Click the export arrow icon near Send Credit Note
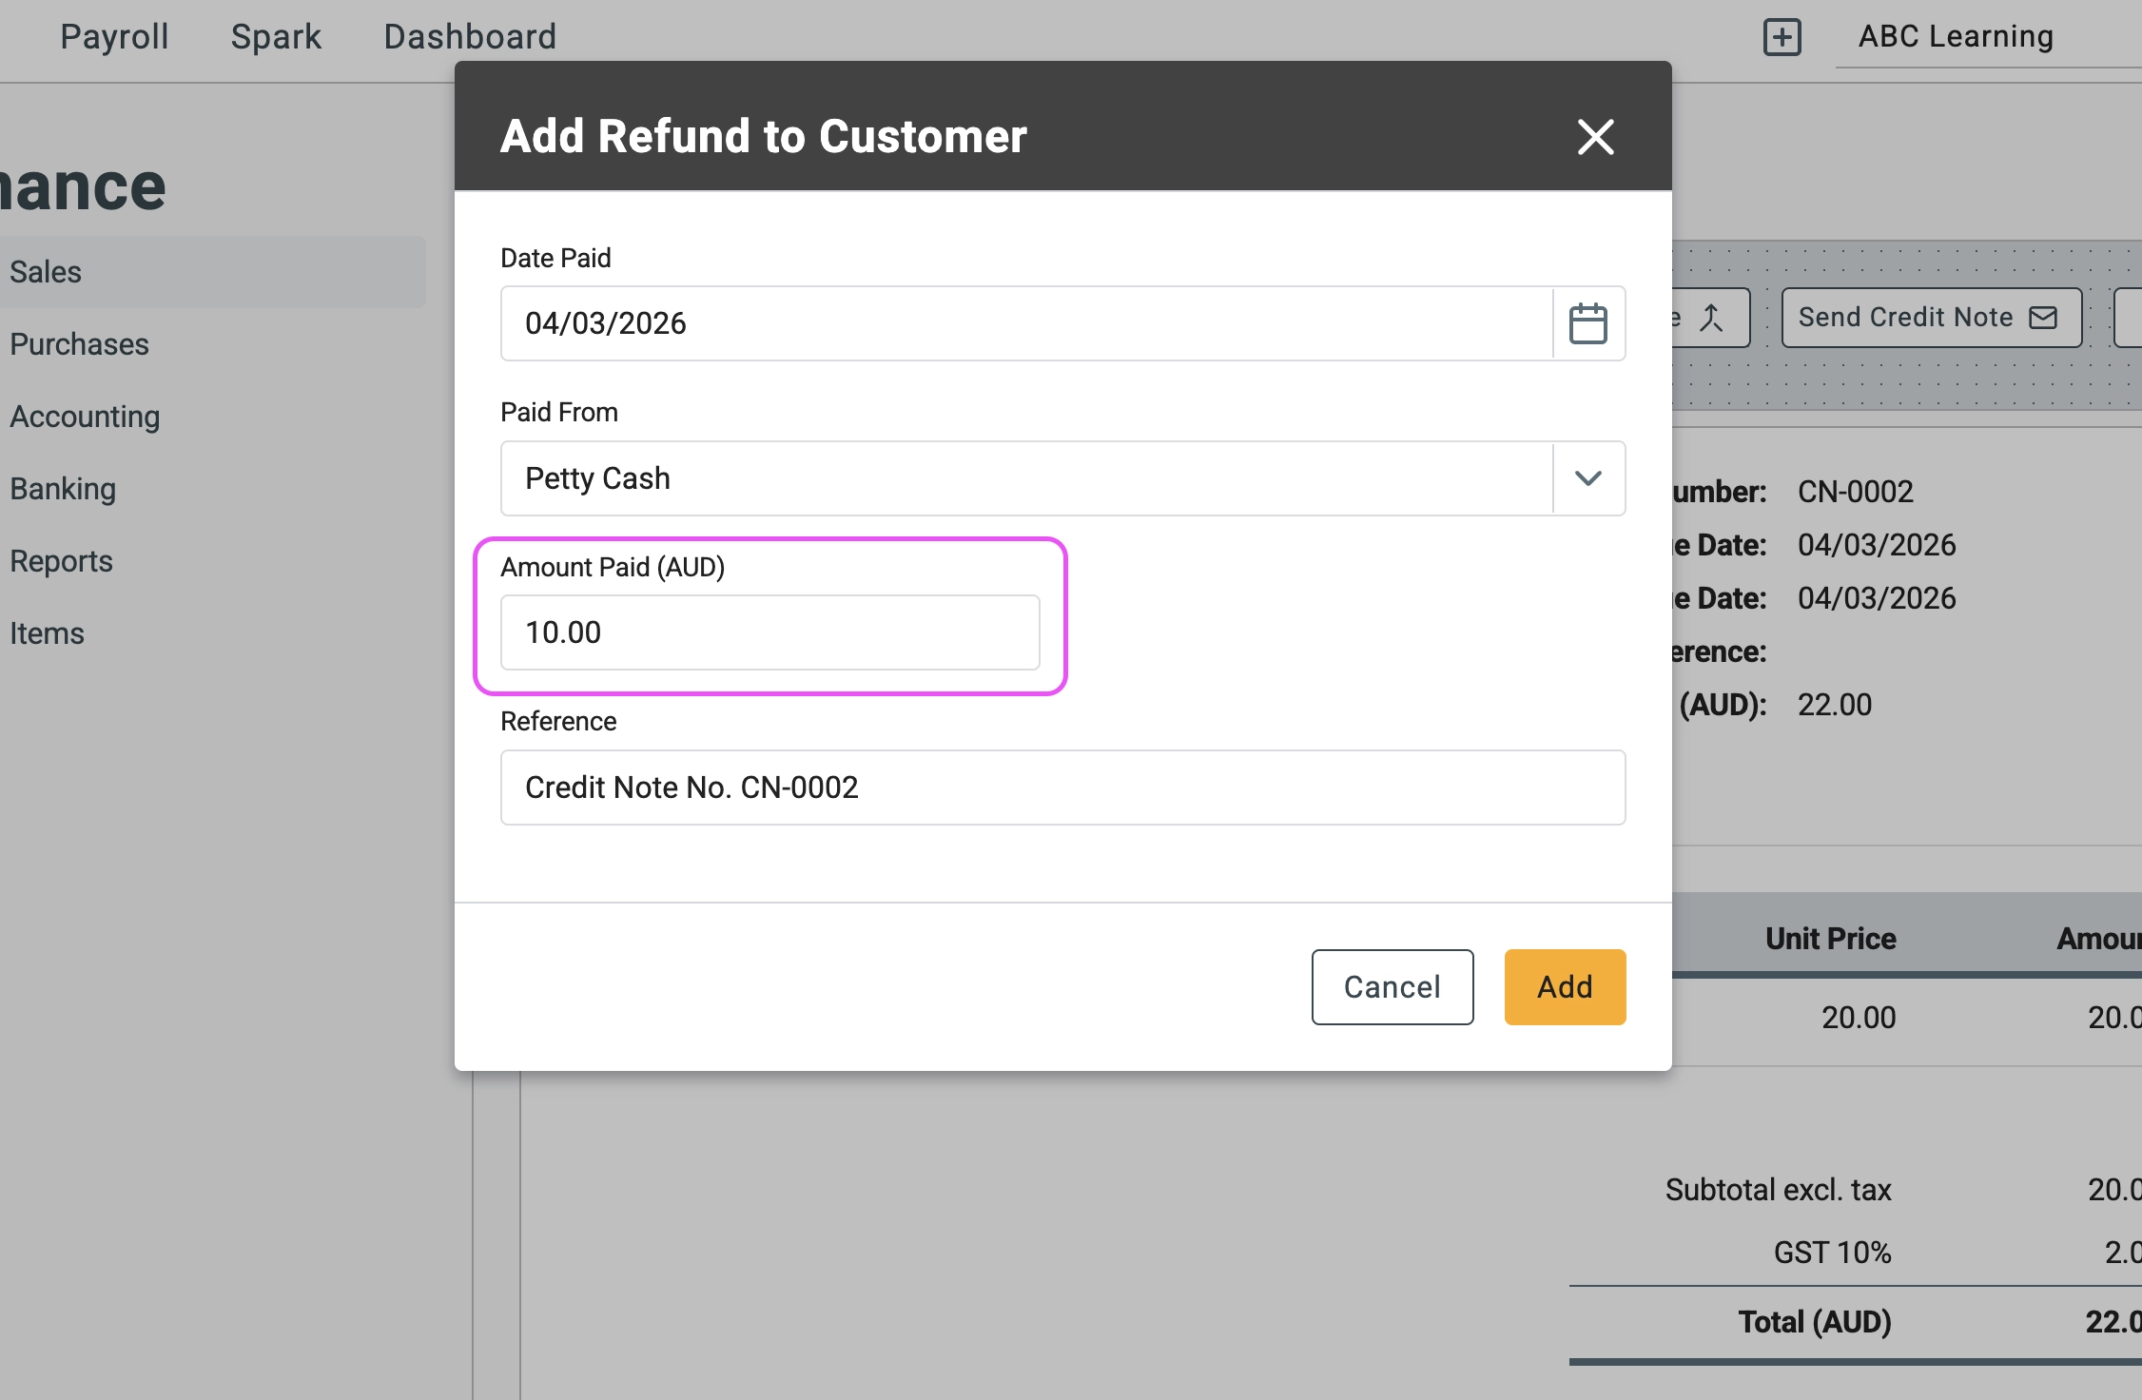Image resolution: width=2142 pixels, height=1400 pixels. click(1709, 317)
